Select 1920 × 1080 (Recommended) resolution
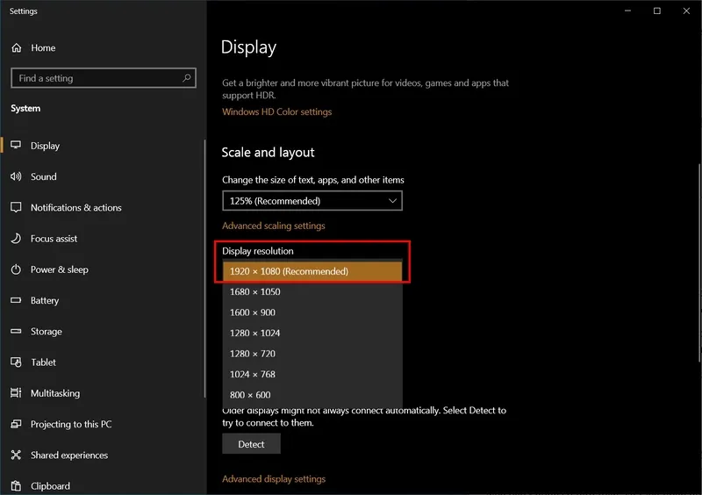This screenshot has width=702, height=495. (312, 271)
